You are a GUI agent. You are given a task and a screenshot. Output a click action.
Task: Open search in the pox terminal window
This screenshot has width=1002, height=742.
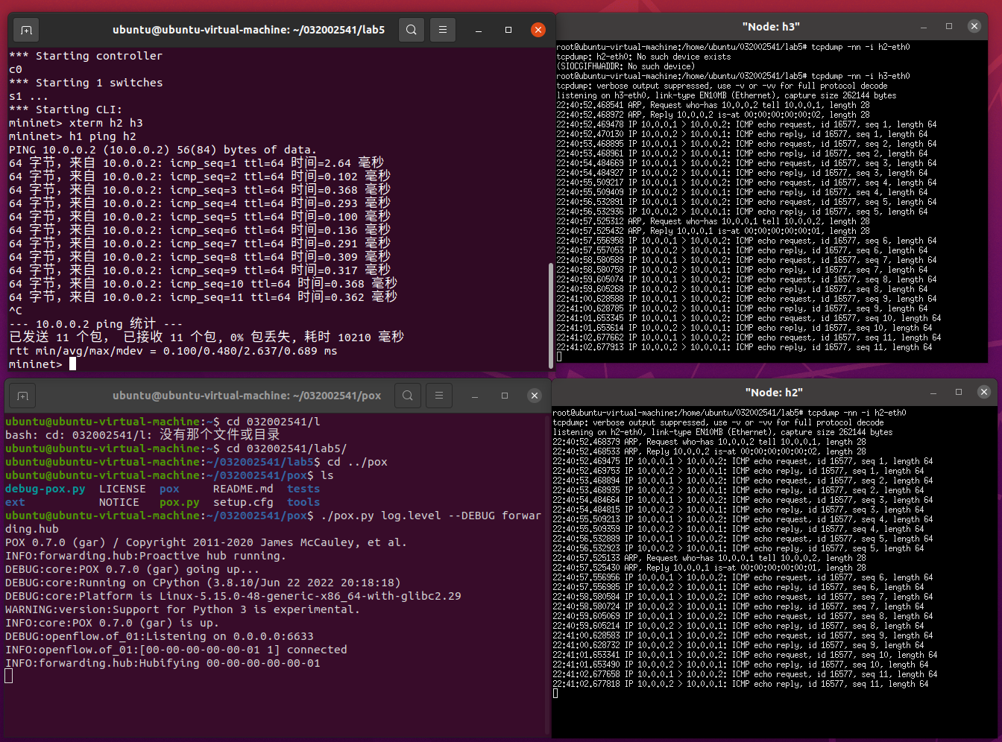408,396
